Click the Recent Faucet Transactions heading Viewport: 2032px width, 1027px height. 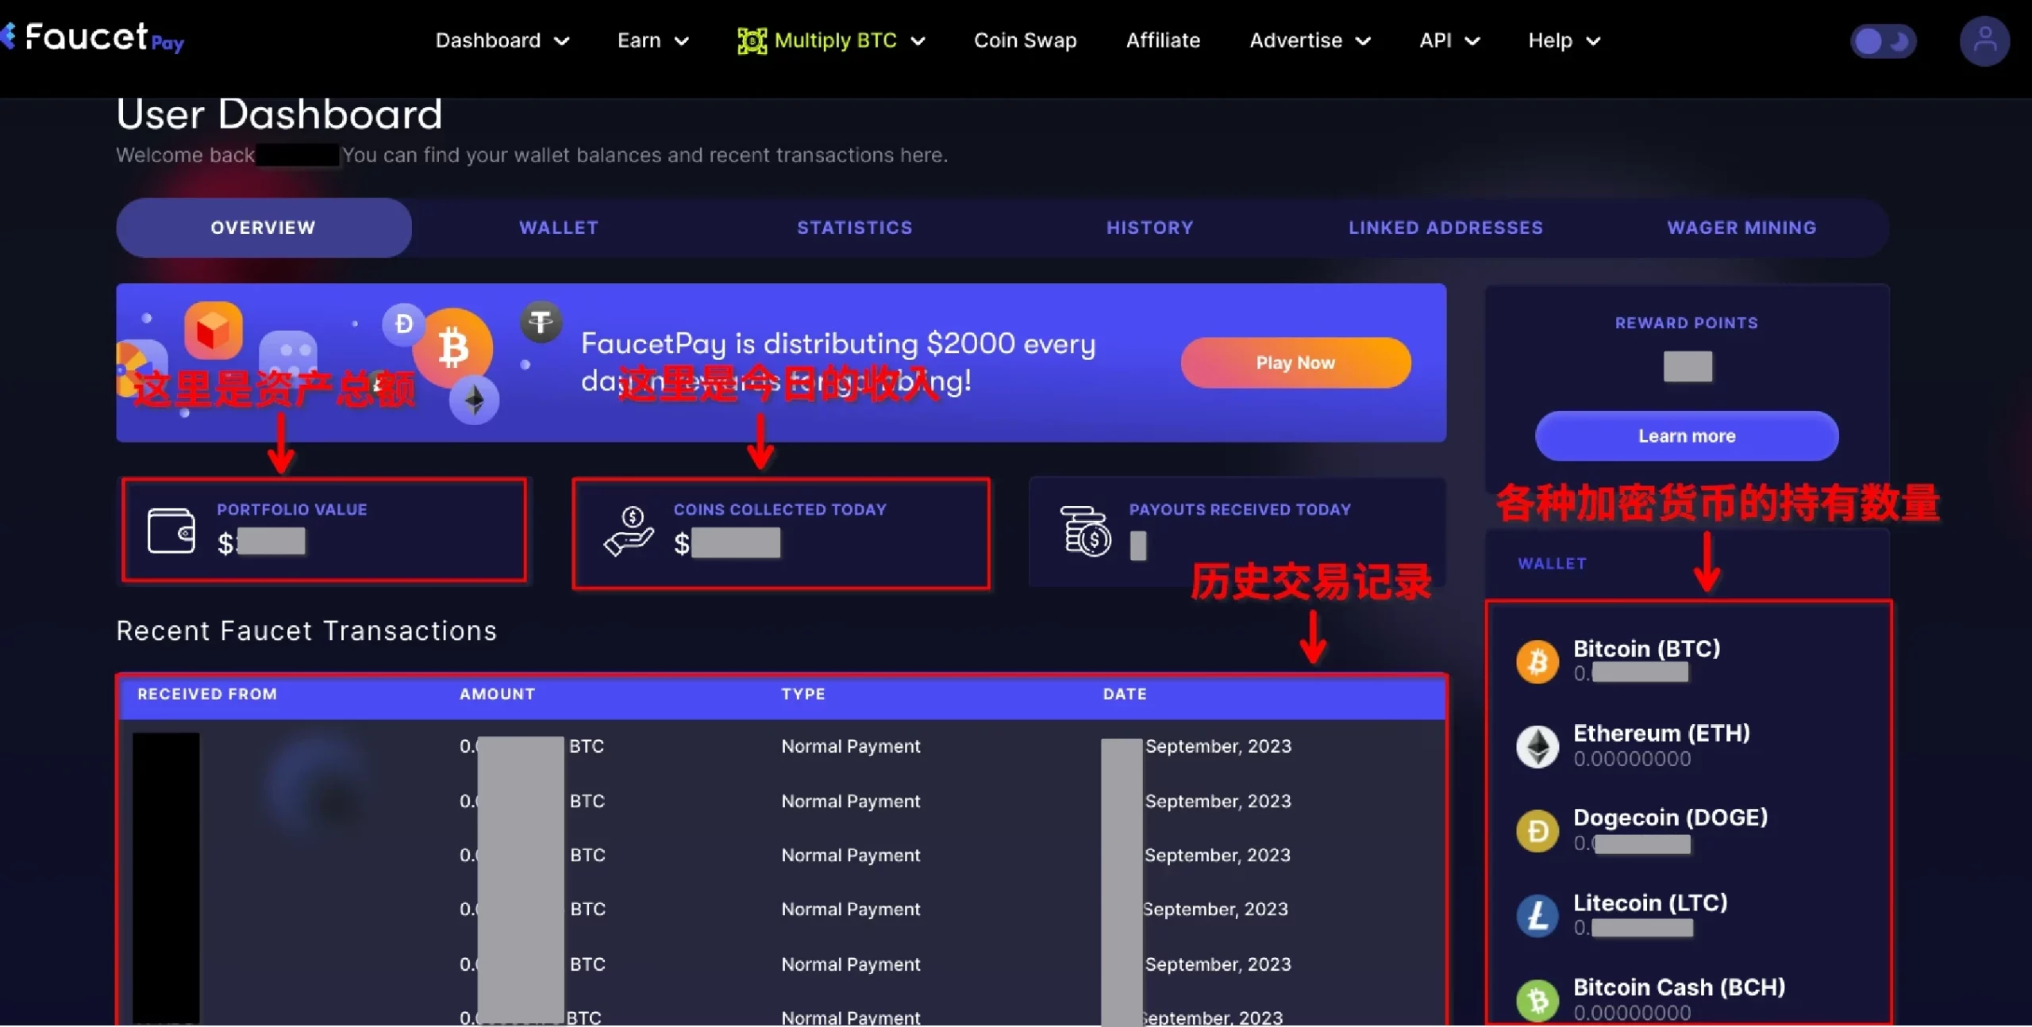306,631
